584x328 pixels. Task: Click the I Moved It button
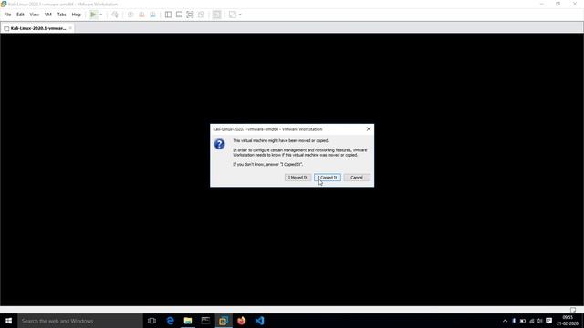(297, 178)
